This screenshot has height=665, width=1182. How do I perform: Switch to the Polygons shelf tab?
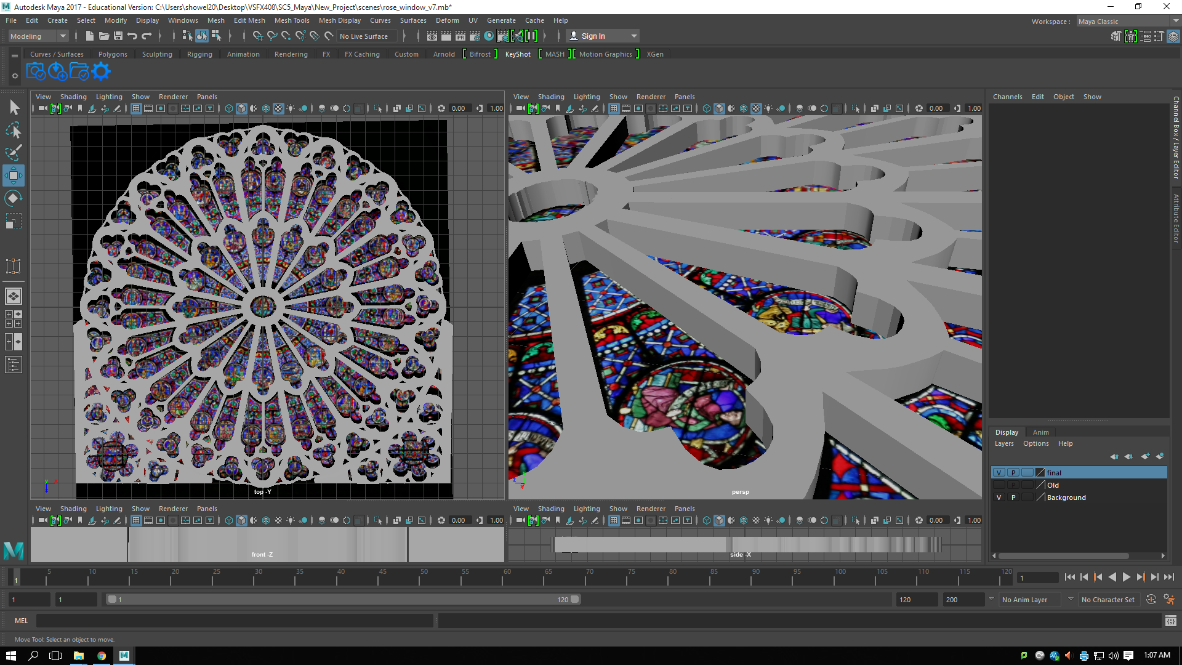pyautogui.click(x=113, y=54)
